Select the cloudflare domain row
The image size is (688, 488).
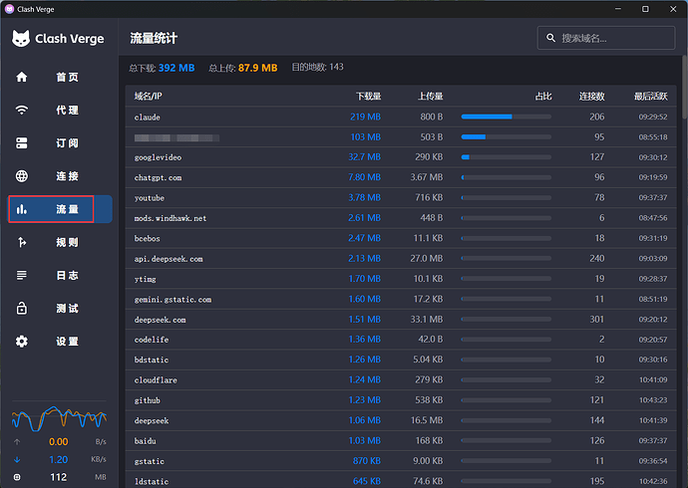[401, 379]
